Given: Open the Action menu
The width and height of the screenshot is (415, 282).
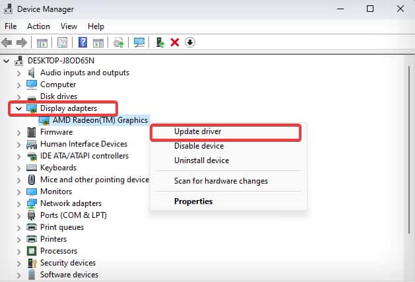Looking at the screenshot, I should coord(38,26).
